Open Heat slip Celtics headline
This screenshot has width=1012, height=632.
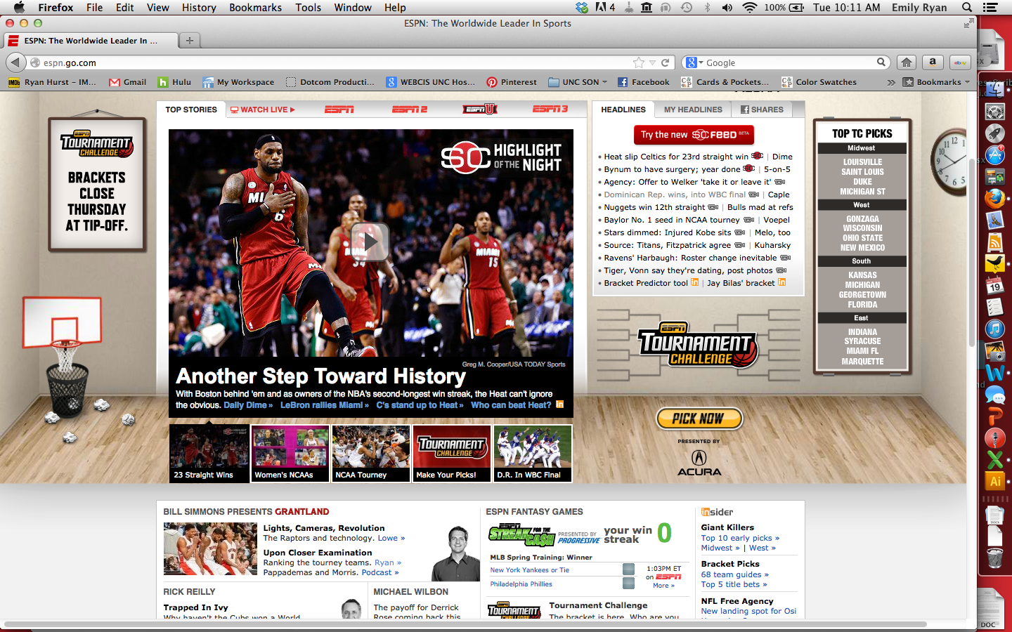coord(676,157)
